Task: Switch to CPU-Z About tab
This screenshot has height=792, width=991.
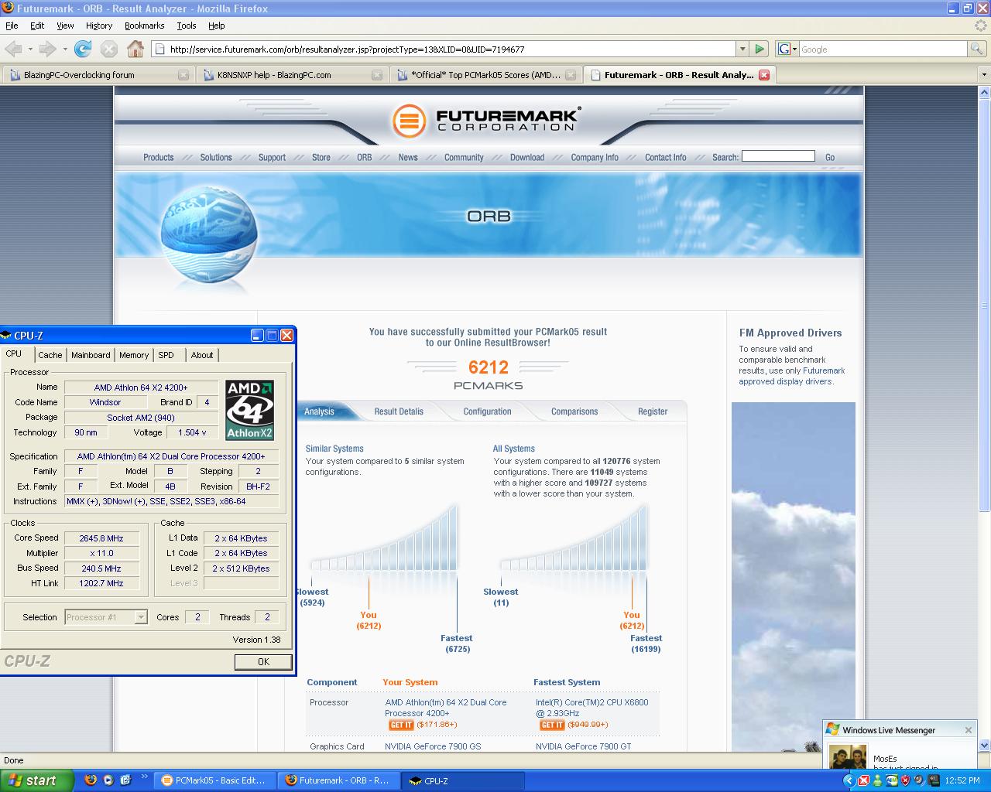Action: click(202, 355)
